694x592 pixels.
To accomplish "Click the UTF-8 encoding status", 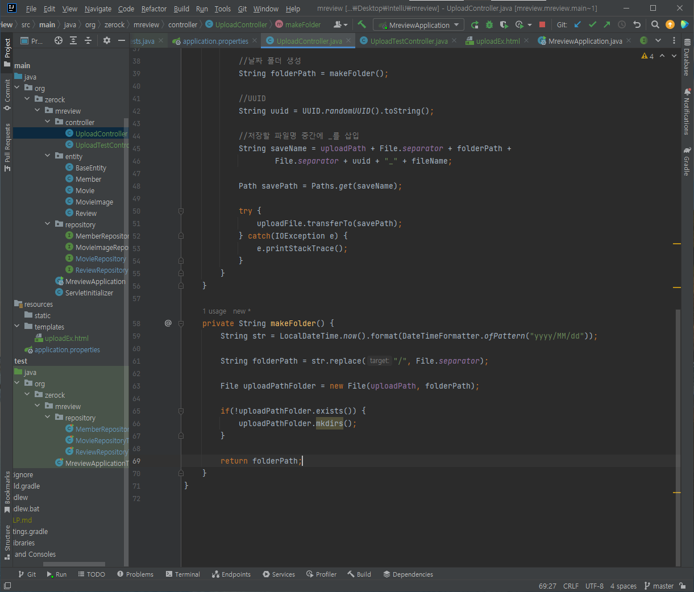I will (595, 586).
